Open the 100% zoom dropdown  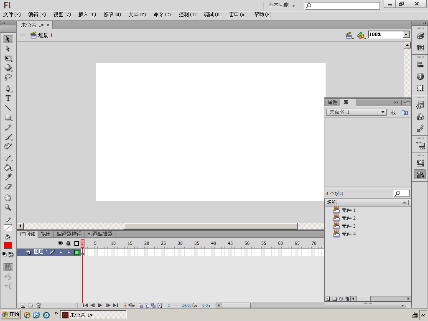(x=406, y=34)
